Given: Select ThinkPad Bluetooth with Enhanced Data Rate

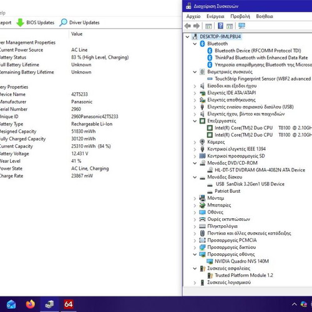Looking at the screenshot, I should pyautogui.click(x=261, y=57).
